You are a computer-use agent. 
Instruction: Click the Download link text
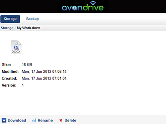coord(17,120)
